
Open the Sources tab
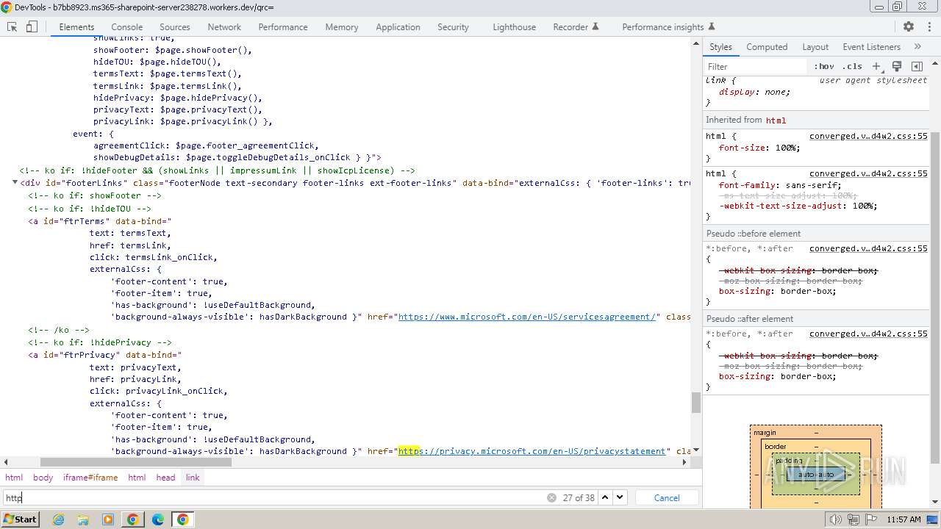click(x=175, y=26)
